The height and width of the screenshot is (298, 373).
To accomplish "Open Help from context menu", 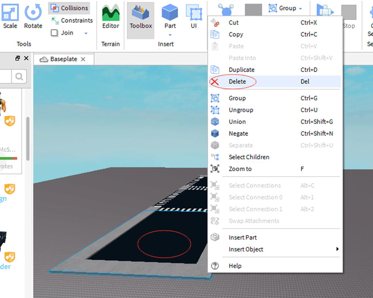I will pyautogui.click(x=275, y=266).
